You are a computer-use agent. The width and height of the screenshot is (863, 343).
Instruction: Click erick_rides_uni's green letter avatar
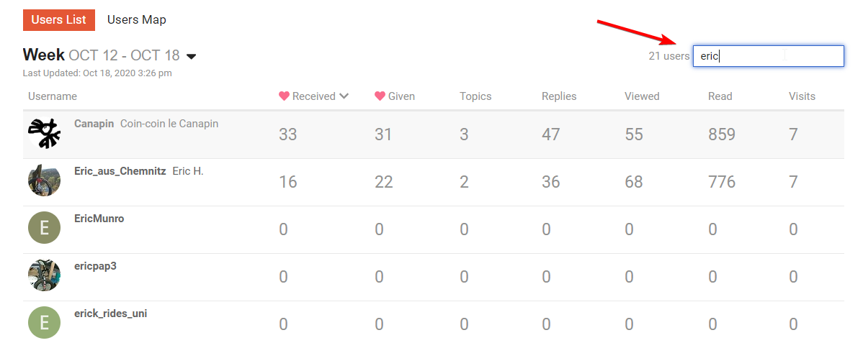click(44, 323)
